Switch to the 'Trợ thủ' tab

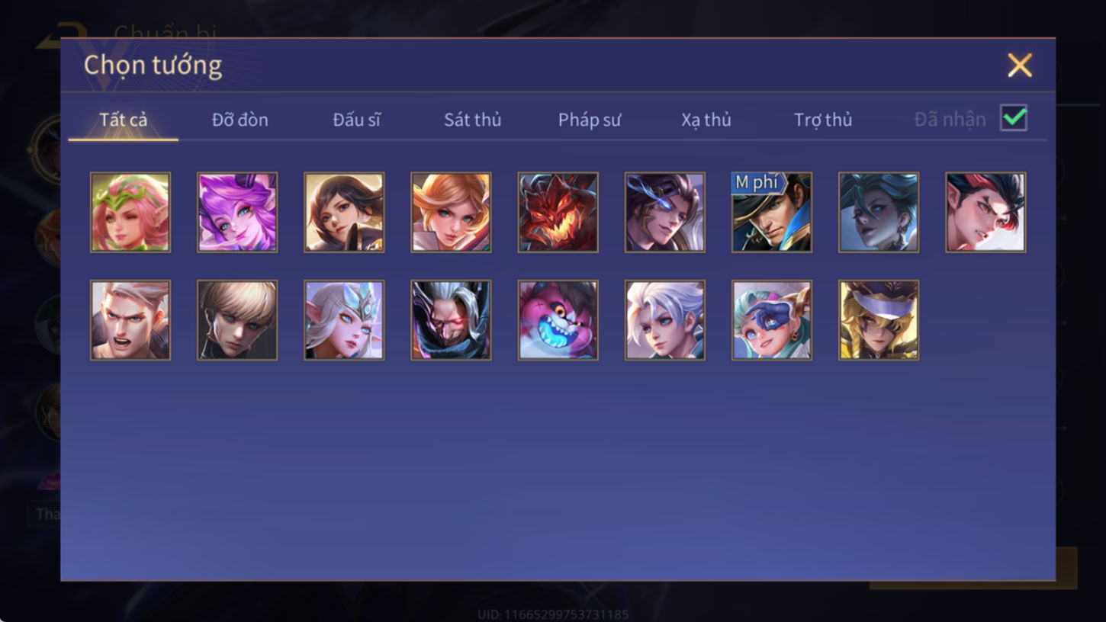point(823,120)
